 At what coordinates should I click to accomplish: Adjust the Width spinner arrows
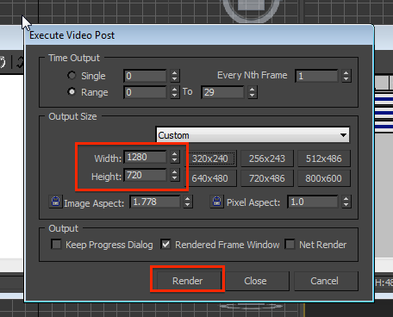click(x=175, y=157)
